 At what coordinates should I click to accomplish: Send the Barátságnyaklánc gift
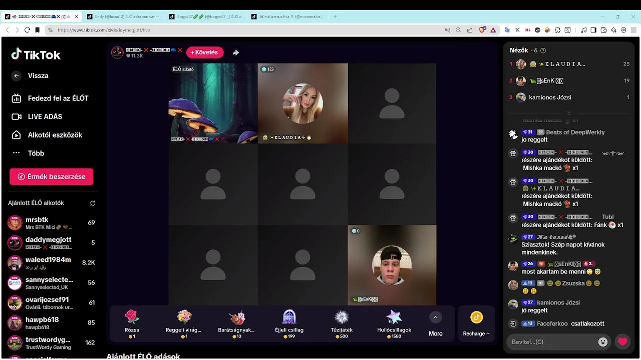click(x=236, y=324)
